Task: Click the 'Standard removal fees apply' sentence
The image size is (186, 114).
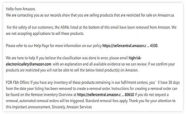Action: click(107, 101)
